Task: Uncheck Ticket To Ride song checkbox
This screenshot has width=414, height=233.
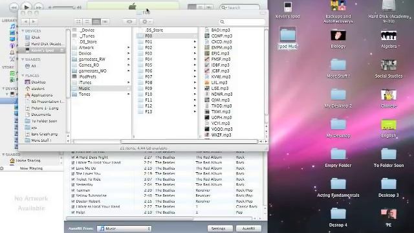Action: pyautogui.click(x=73, y=179)
